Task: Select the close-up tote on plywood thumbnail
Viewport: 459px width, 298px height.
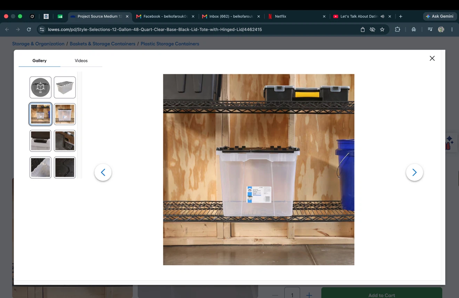Action: [x=65, y=114]
